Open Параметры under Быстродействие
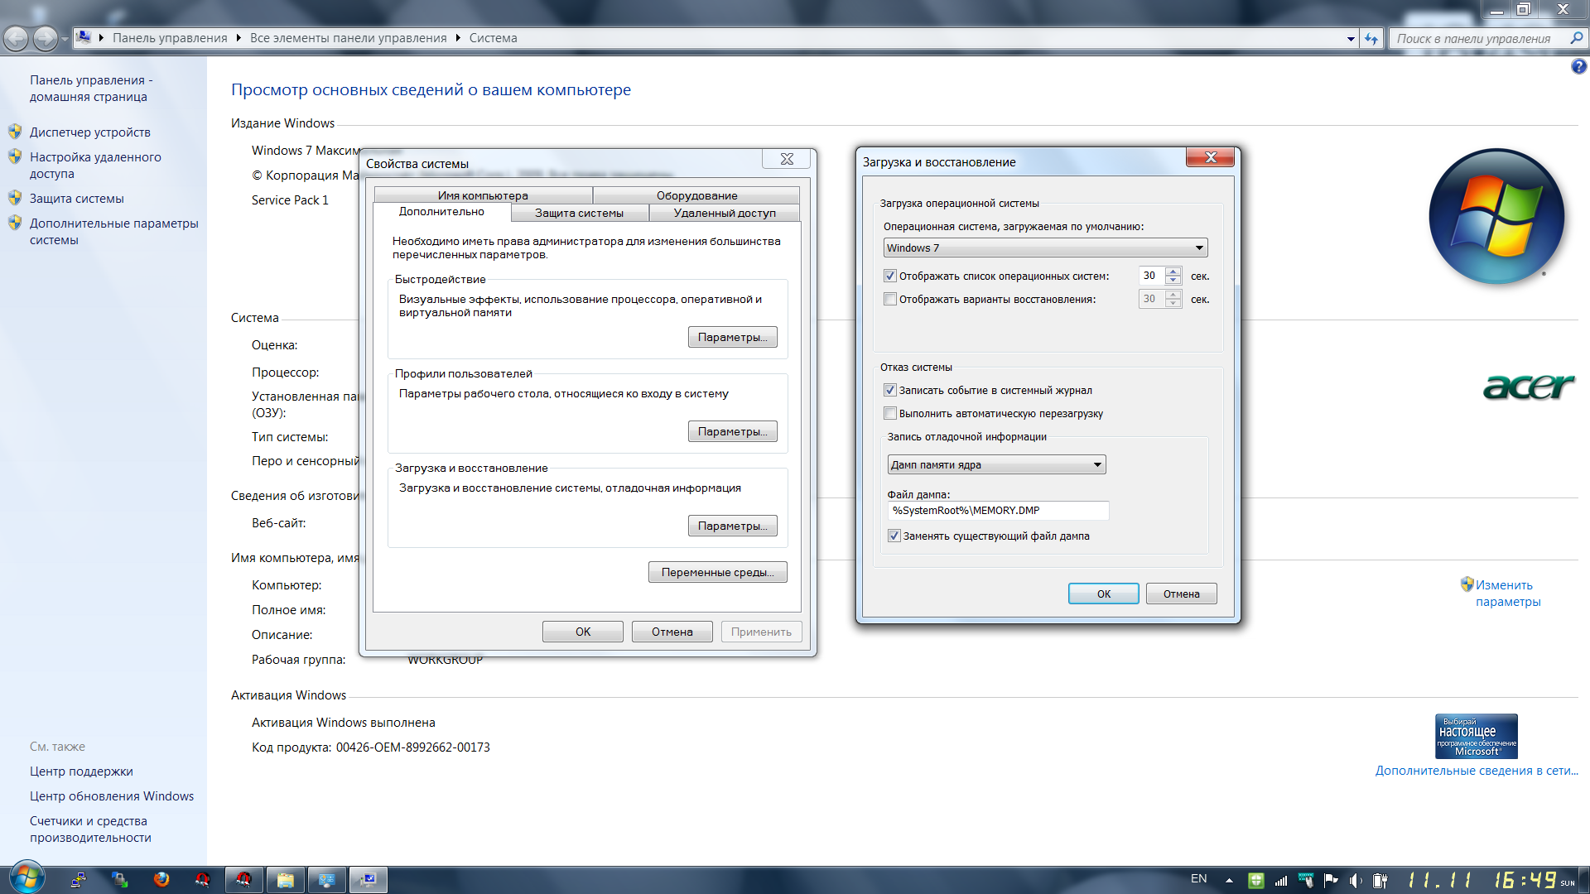The image size is (1590, 894). tap(732, 337)
